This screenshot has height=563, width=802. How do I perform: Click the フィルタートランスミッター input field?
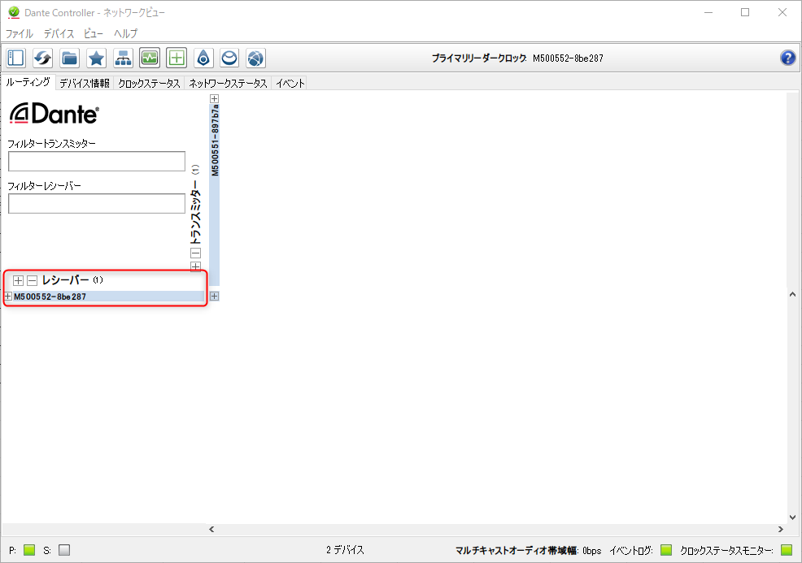click(97, 162)
